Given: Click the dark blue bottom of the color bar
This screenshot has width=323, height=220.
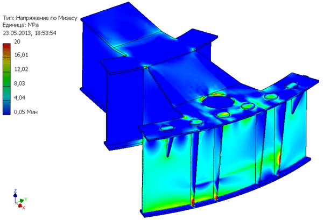Looking at the screenshot, I should point(6,109).
